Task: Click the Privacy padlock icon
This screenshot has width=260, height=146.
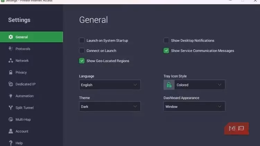Action: click(11, 72)
